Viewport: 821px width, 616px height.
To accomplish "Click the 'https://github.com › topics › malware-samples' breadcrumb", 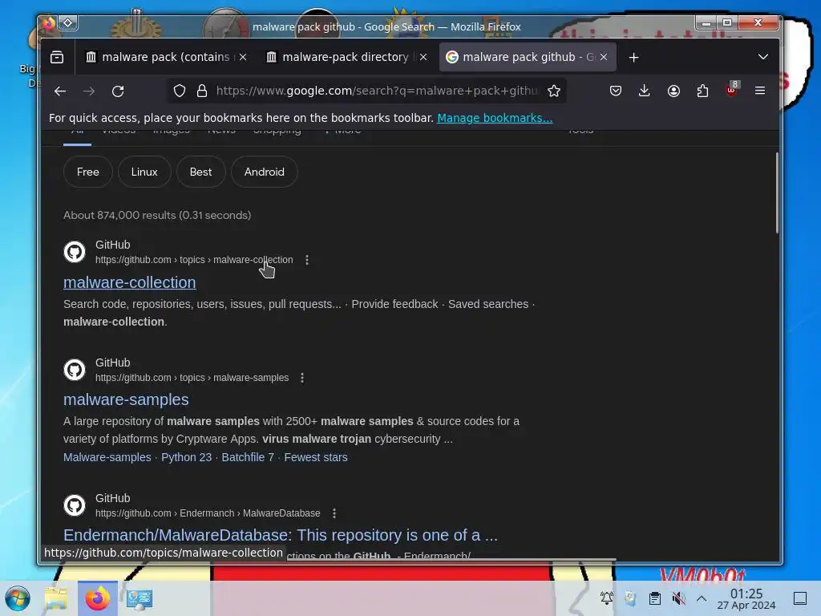I will 192,378.
